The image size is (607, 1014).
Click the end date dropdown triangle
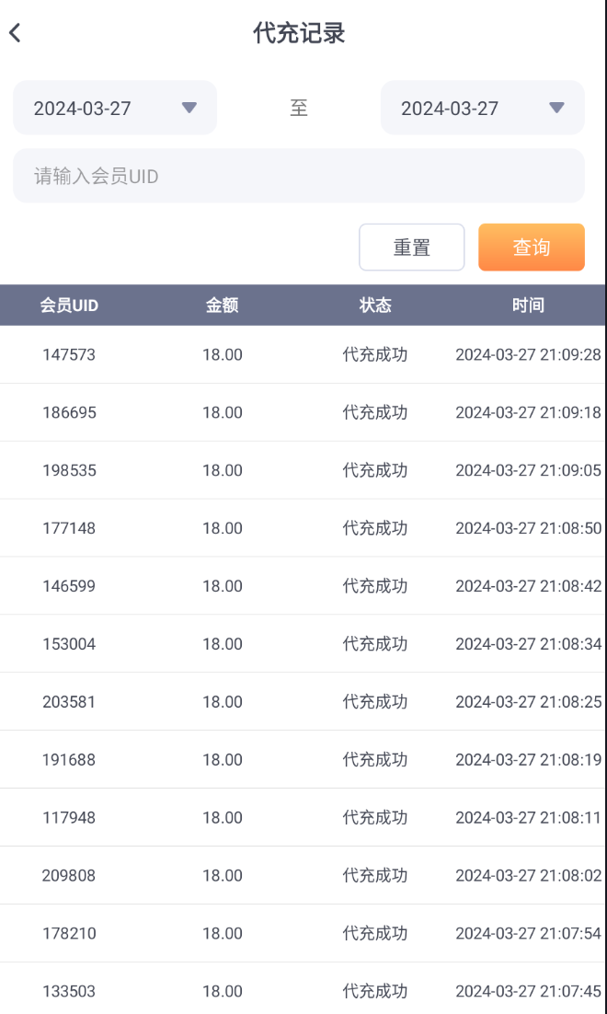tap(556, 108)
